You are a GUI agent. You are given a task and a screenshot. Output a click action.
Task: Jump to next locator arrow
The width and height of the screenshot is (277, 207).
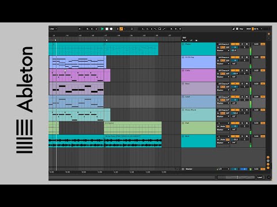tap(186, 40)
